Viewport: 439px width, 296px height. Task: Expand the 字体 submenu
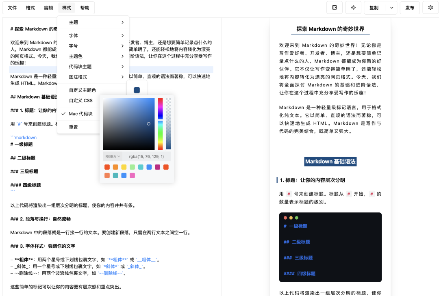pyautogui.click(x=93, y=35)
